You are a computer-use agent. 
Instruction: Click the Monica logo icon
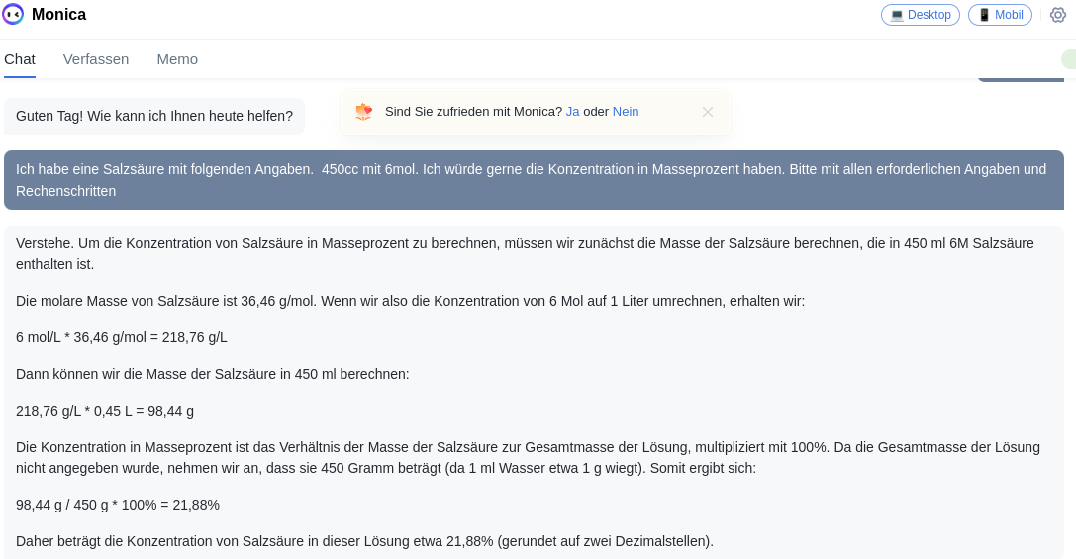pos(13,14)
